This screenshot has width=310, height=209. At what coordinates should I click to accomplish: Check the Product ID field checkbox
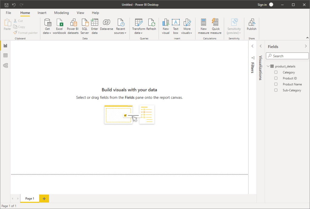276,78
